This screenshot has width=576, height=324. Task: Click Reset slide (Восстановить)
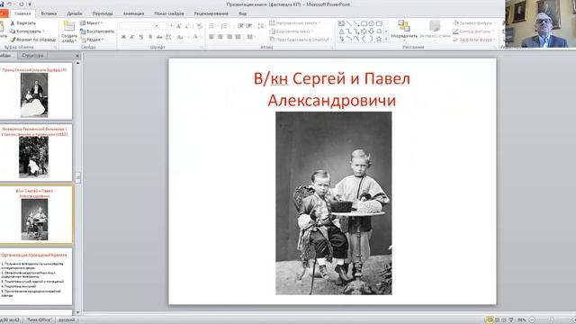click(x=97, y=31)
